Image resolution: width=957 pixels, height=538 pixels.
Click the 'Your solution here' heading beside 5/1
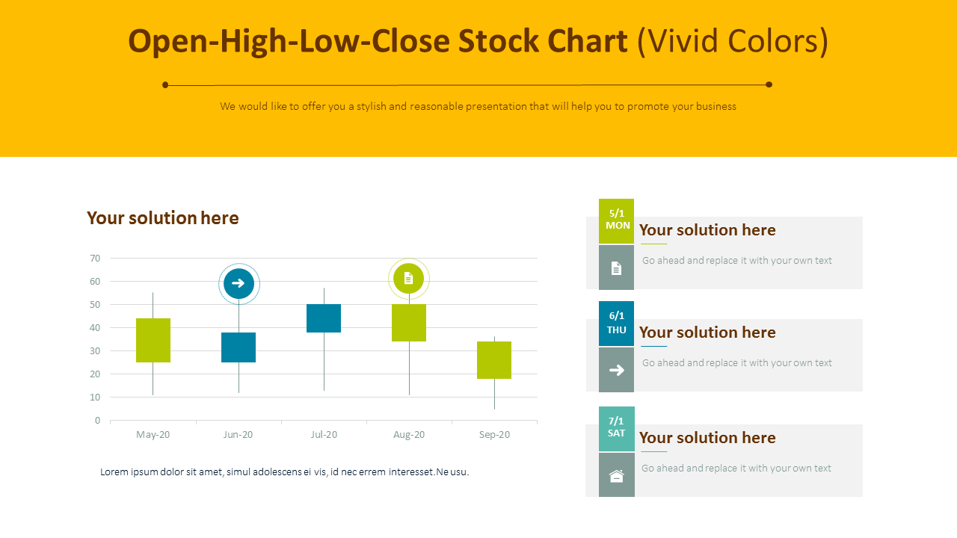pyautogui.click(x=707, y=230)
